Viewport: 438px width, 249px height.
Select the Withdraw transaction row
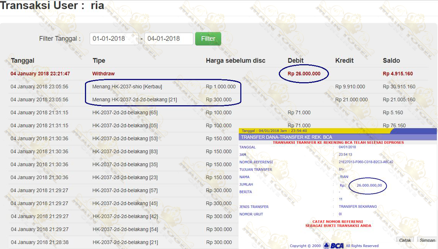tap(103, 73)
